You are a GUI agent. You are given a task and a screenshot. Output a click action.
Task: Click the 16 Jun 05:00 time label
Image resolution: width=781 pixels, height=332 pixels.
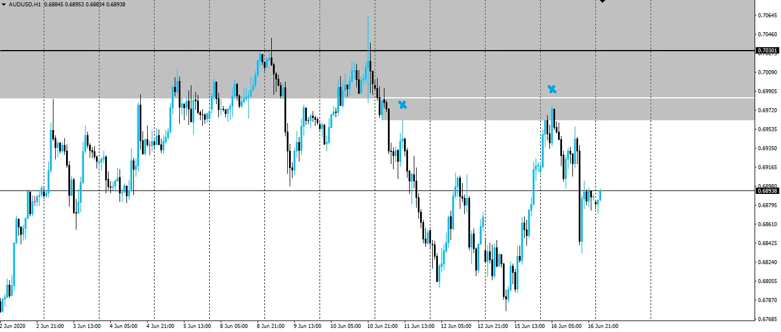[x=565, y=326]
